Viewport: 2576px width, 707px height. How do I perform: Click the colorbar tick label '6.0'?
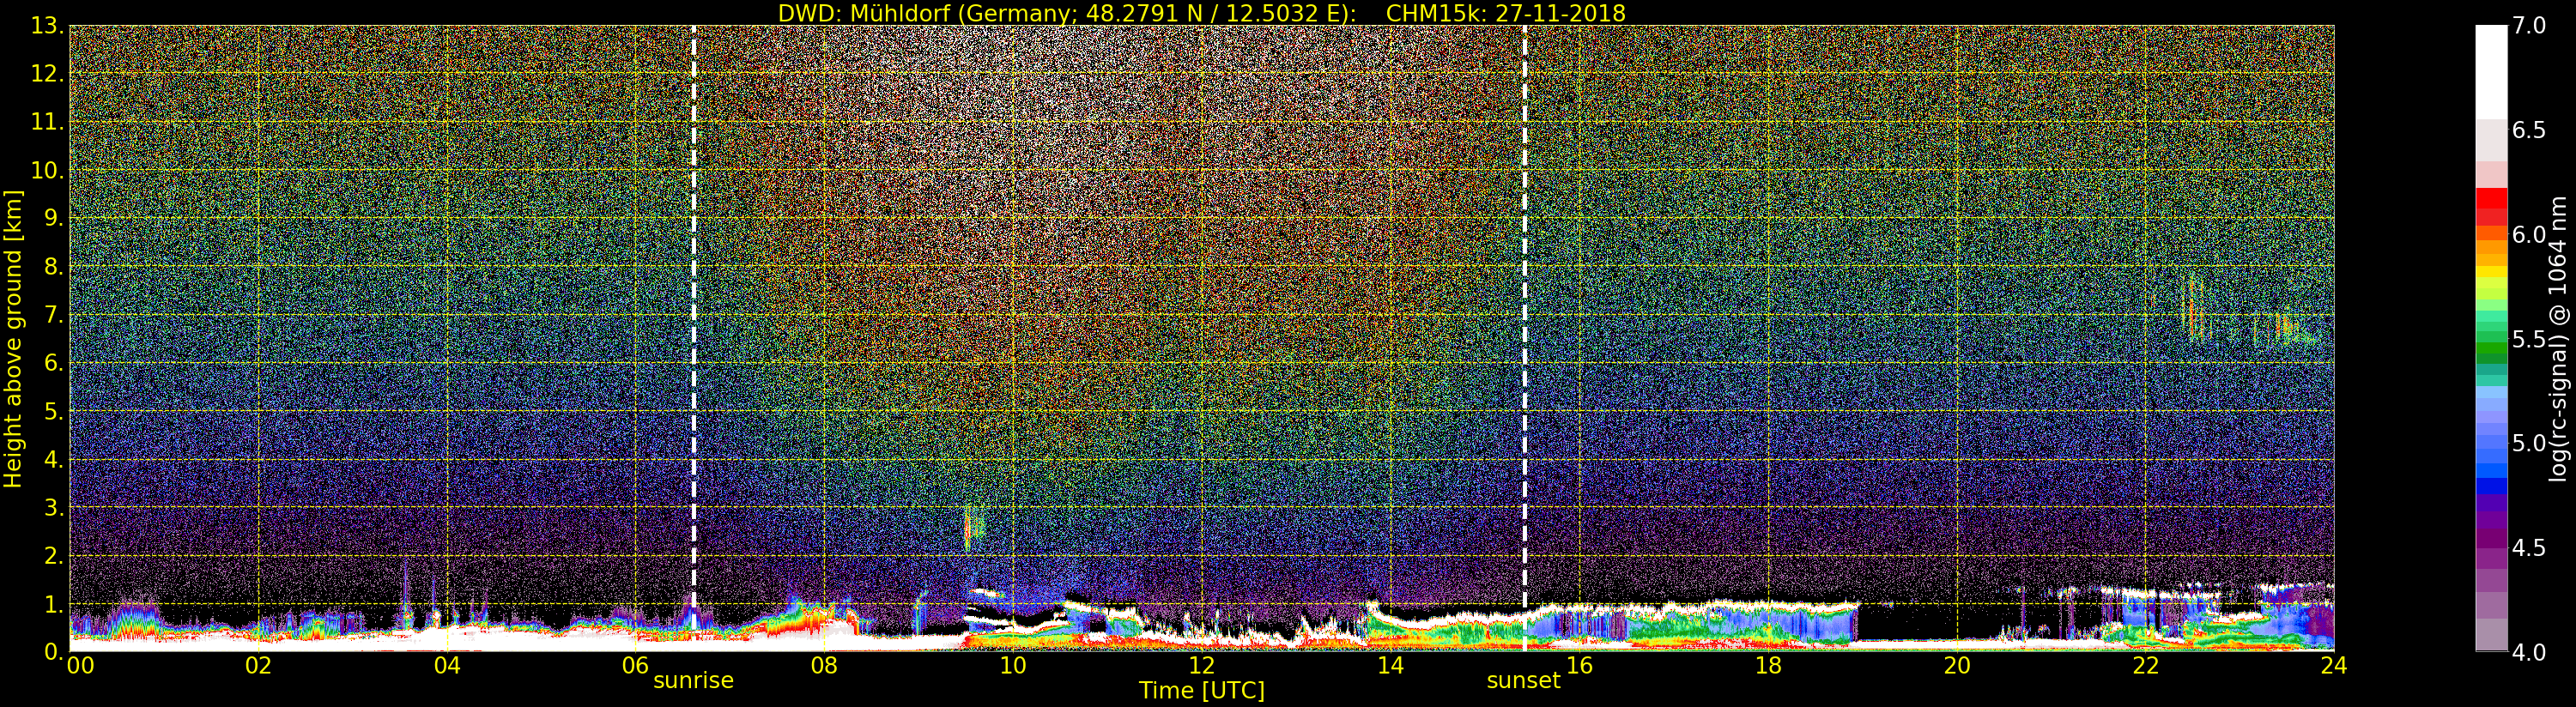(x=2529, y=235)
